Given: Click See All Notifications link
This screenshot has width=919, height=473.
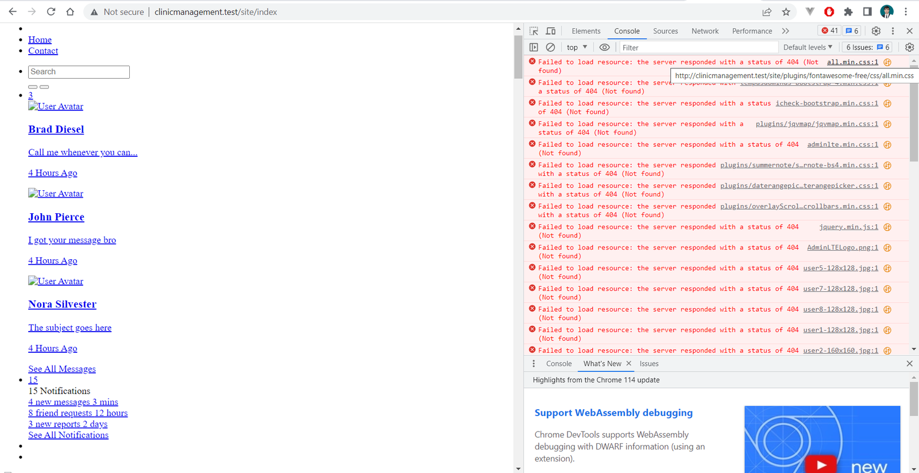Looking at the screenshot, I should (68, 435).
